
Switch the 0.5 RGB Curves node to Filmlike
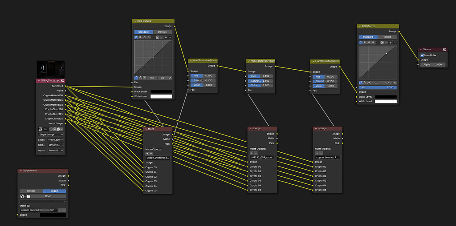pos(163,32)
